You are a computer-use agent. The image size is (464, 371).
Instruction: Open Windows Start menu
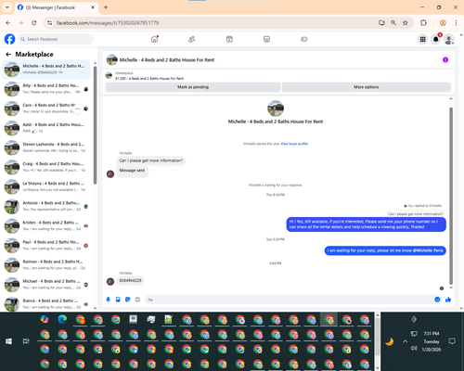8,341
